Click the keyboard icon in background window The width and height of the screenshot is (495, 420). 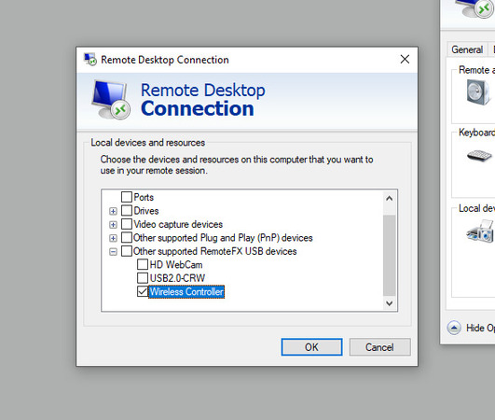click(x=479, y=156)
